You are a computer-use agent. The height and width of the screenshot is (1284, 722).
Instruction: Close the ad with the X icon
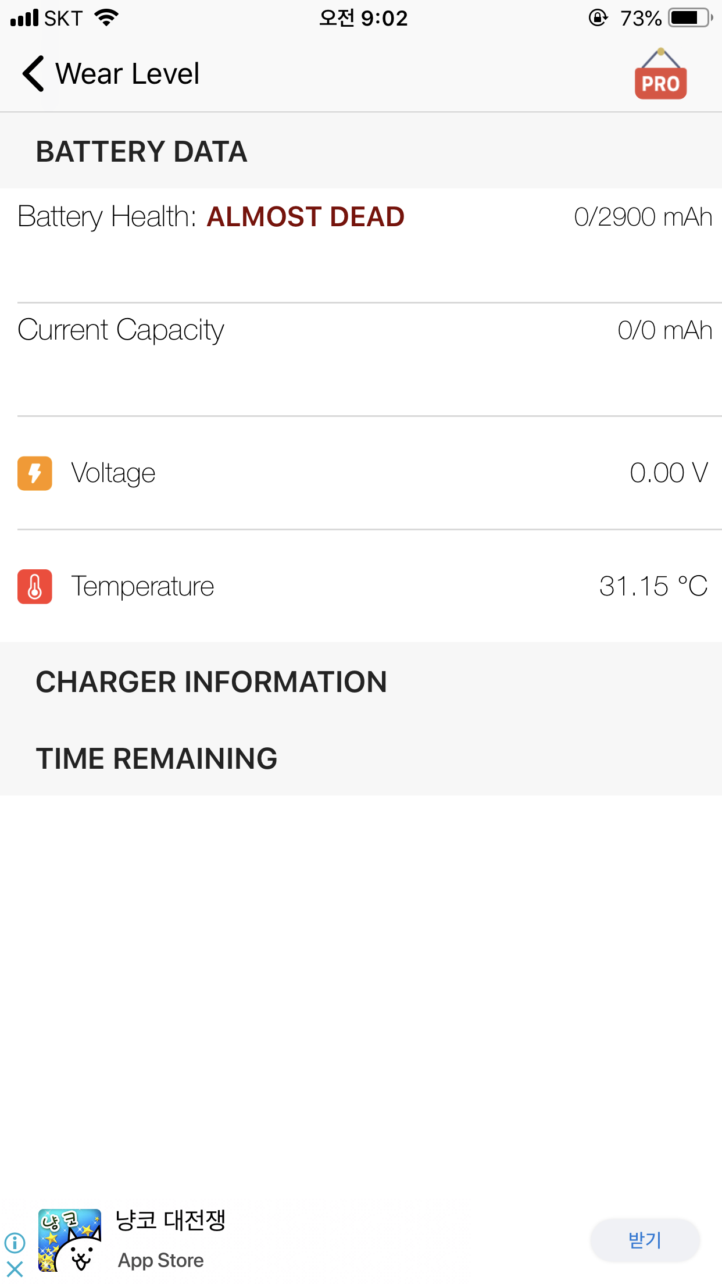click(15, 1269)
